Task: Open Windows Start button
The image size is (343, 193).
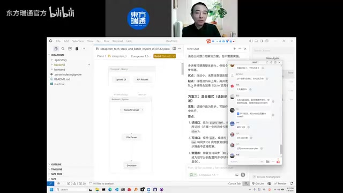Action: pos(51,189)
